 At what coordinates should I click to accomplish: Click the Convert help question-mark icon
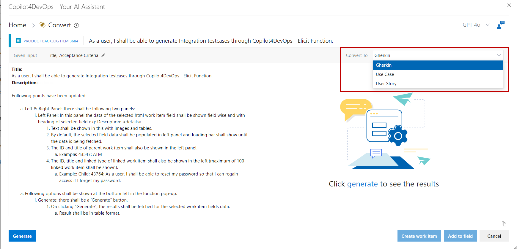click(76, 25)
